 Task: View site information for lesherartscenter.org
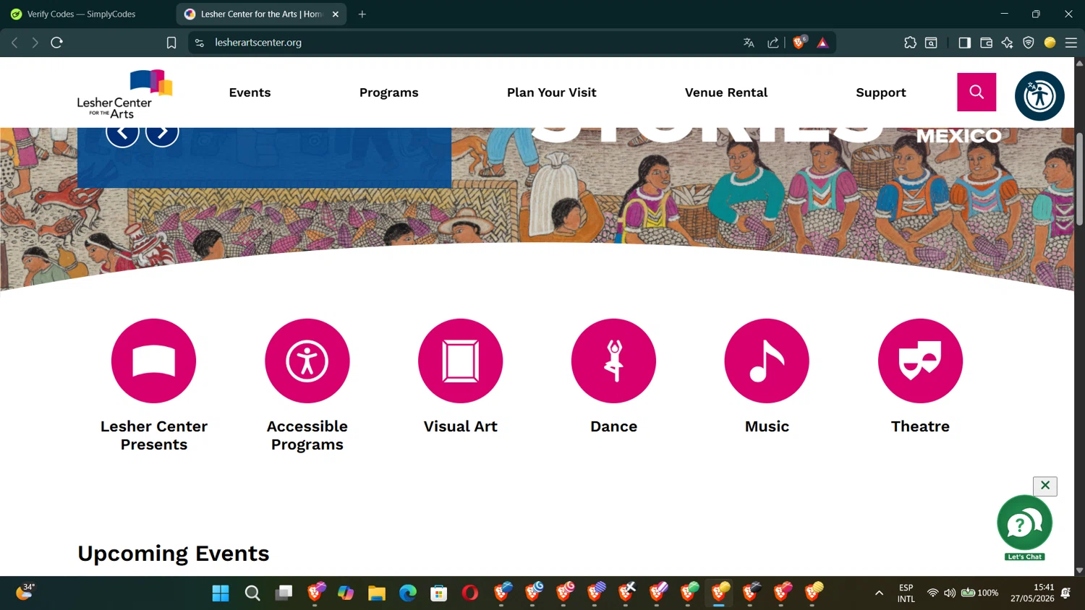click(x=200, y=43)
